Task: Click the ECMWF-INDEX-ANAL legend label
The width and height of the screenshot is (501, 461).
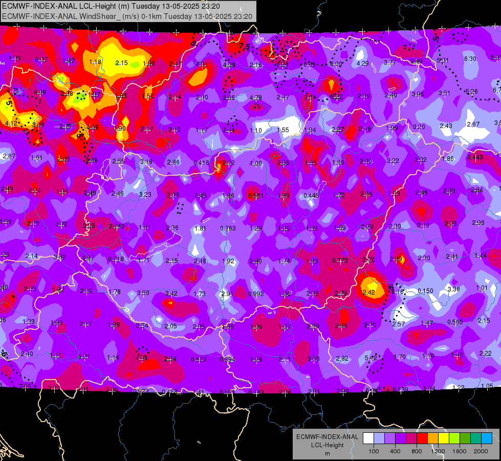Action: [x=327, y=437]
